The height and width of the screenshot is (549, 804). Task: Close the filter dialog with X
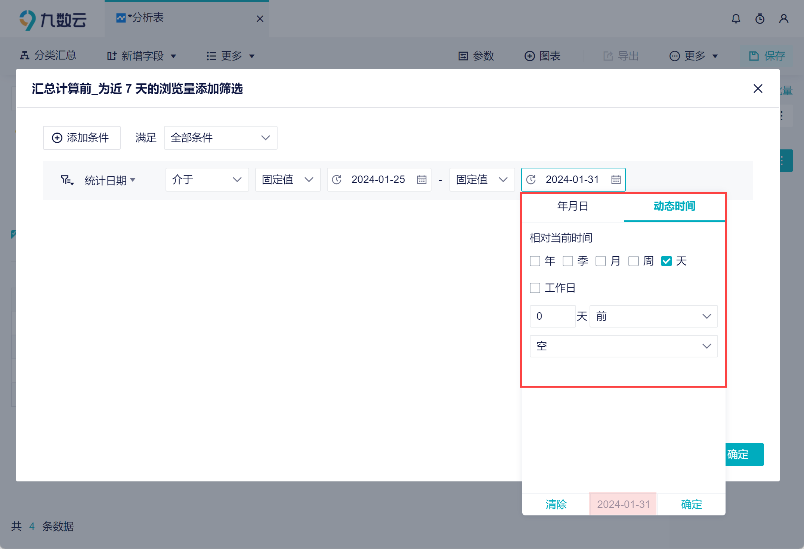(758, 89)
